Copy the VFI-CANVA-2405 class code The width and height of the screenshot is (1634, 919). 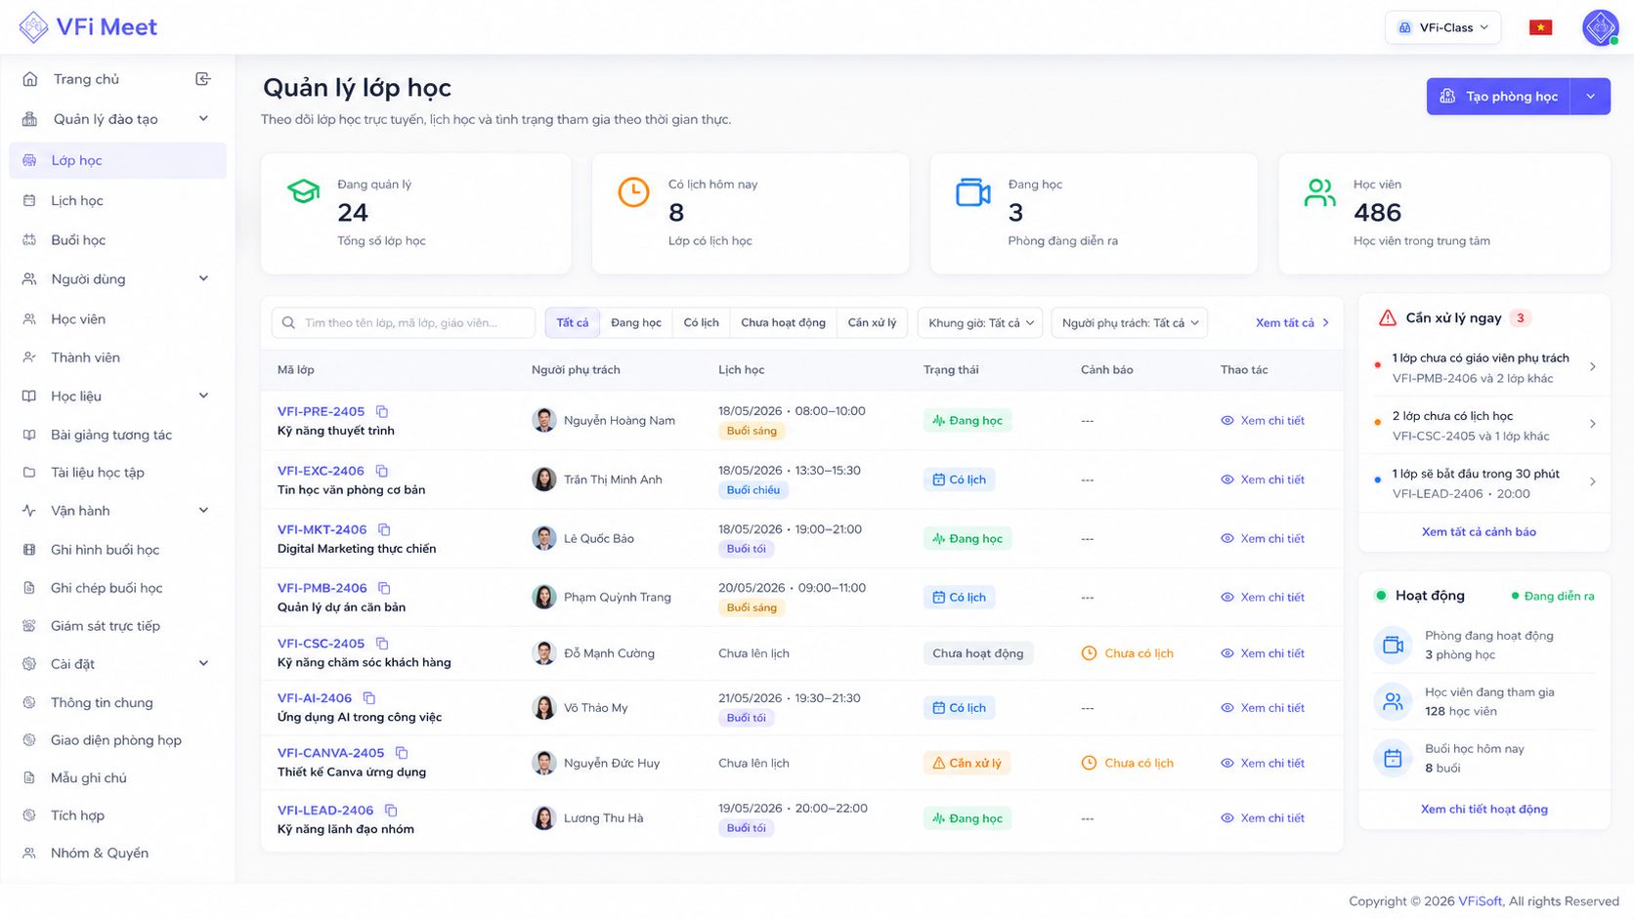[x=402, y=753]
